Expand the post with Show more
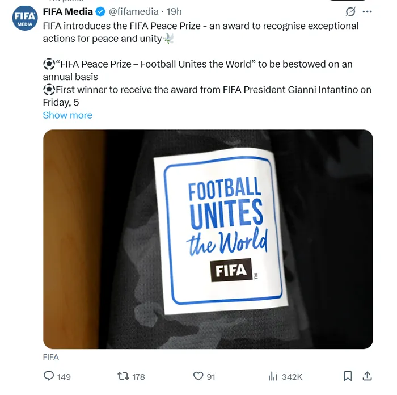The image size is (397, 395). click(x=67, y=115)
